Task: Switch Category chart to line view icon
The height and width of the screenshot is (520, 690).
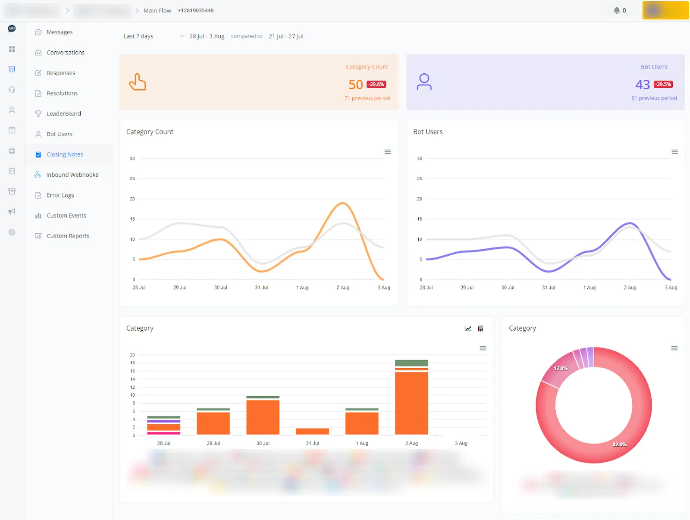Action: [468, 329]
